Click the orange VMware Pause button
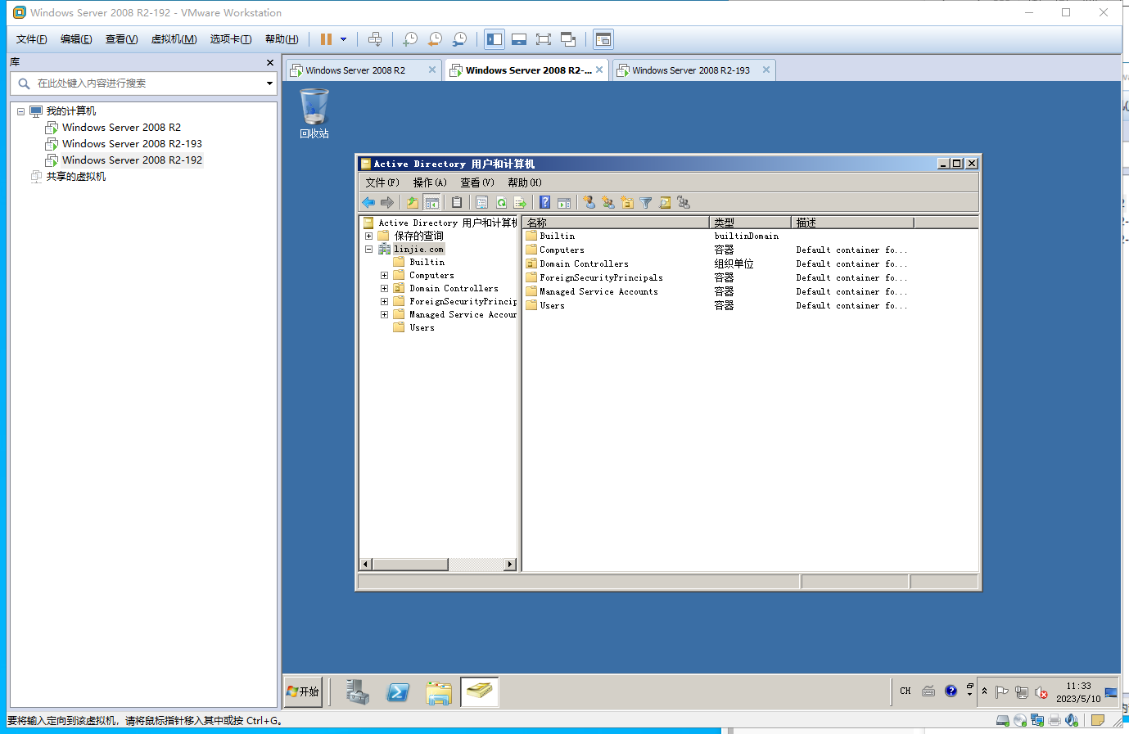 (326, 39)
